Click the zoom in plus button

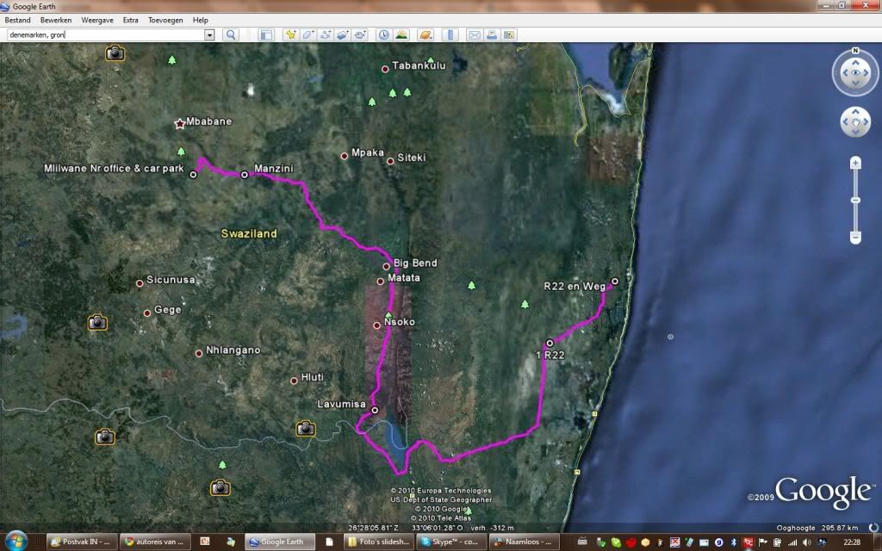[x=855, y=163]
